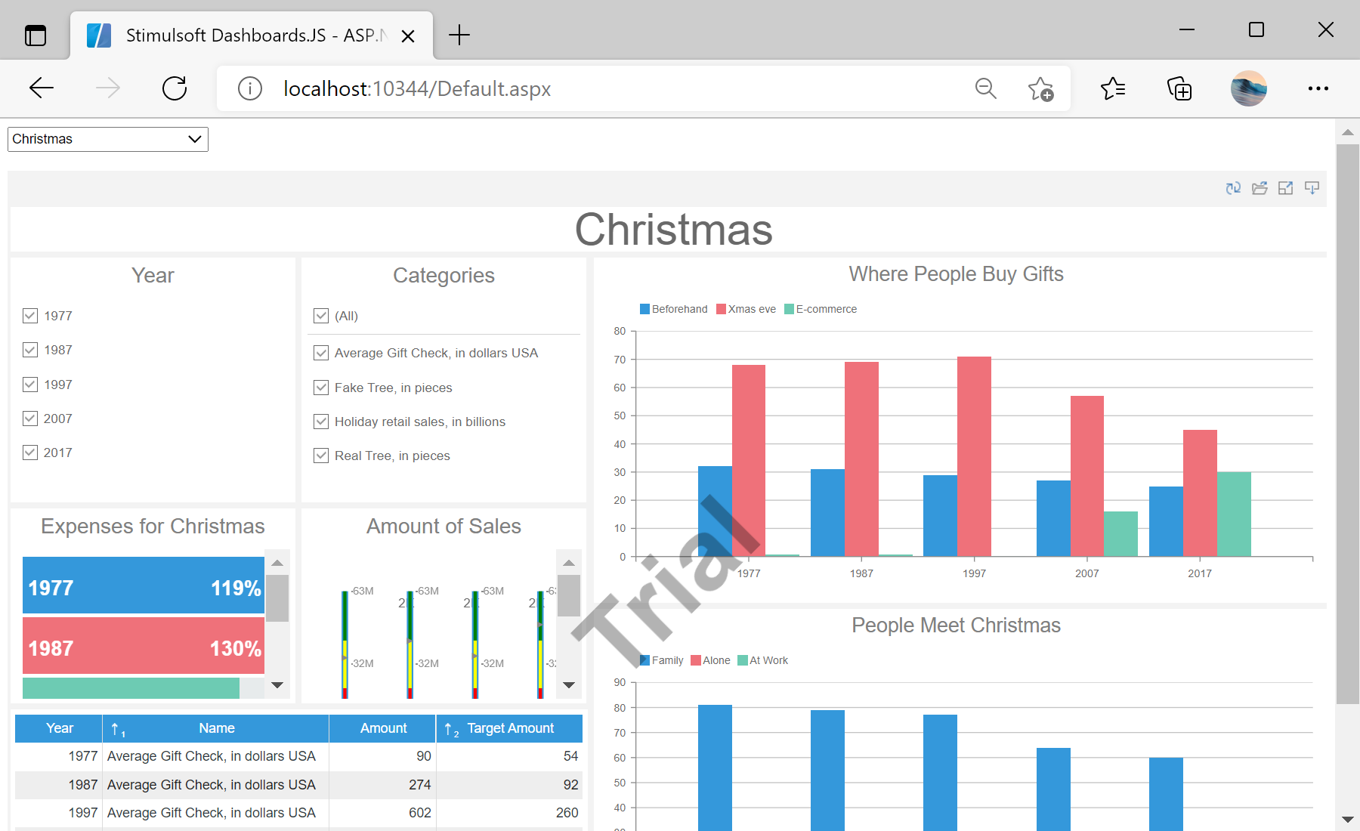Image resolution: width=1360 pixels, height=831 pixels.
Task: Switch dashboard to full screen mode
Action: [x=1285, y=187]
